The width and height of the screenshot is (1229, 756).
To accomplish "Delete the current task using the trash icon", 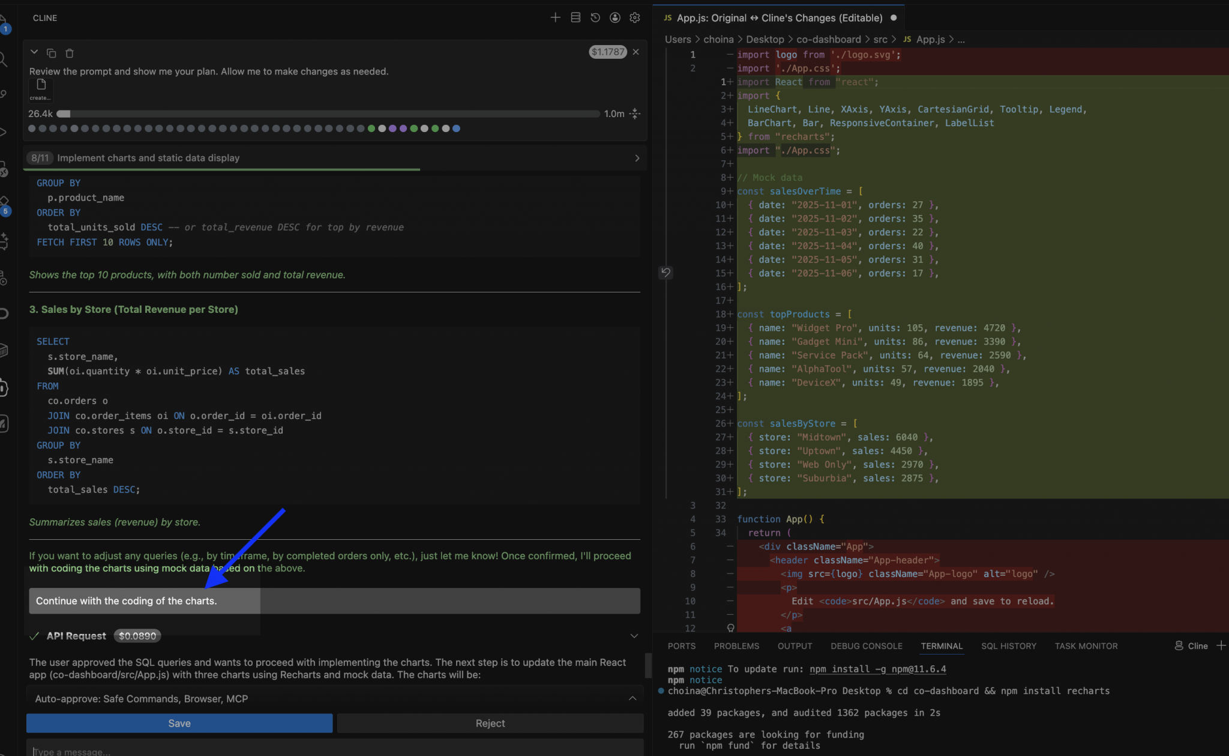I will point(70,53).
